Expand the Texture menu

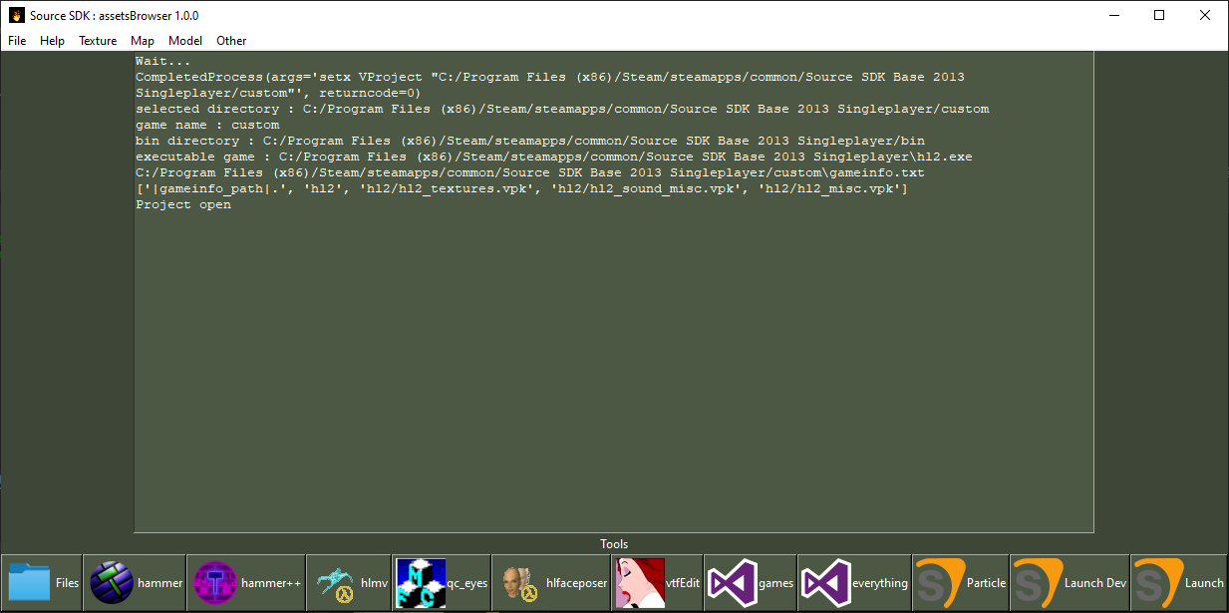click(x=98, y=41)
